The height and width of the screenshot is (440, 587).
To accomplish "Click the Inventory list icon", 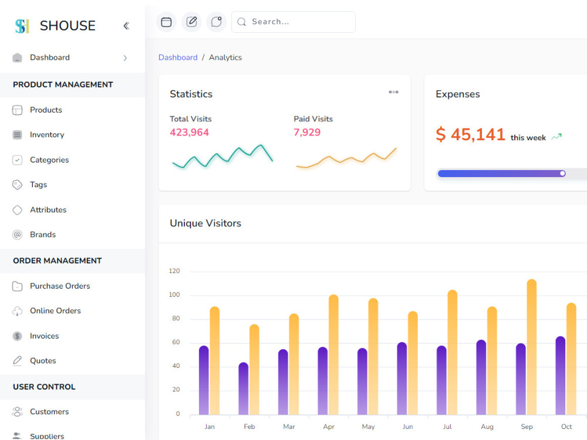I will click(17, 135).
